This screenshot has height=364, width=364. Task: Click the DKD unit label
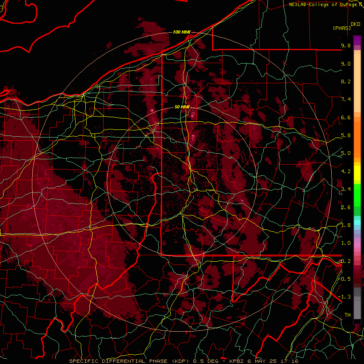(356, 24)
